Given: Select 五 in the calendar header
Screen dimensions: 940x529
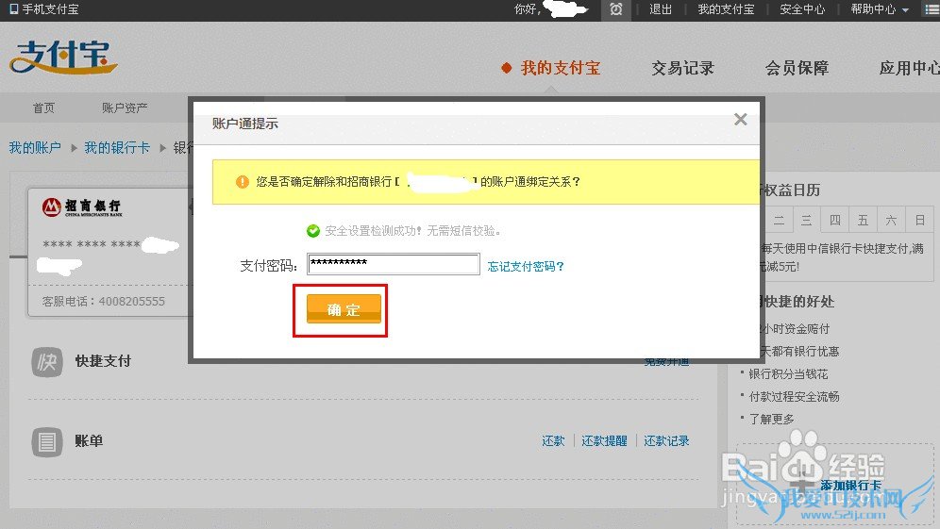Looking at the screenshot, I should click(x=864, y=220).
